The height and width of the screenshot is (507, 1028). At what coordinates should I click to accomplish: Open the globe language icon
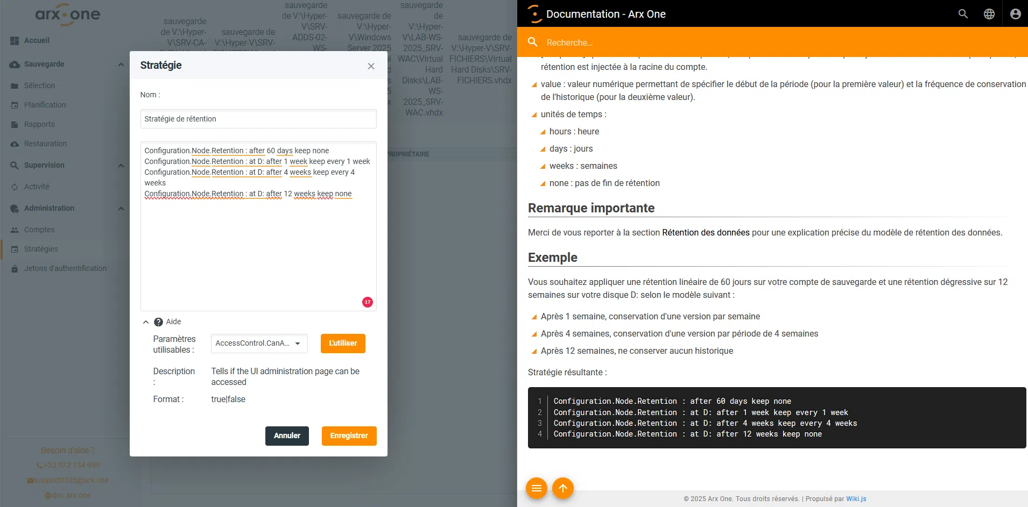click(x=988, y=14)
